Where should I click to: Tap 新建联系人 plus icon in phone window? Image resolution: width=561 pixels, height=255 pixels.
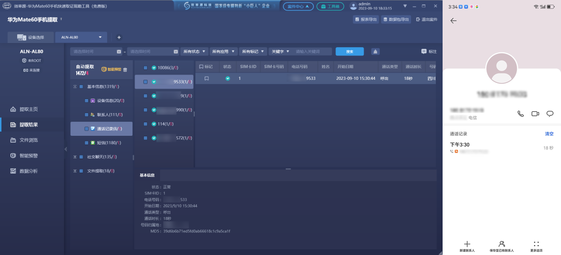(467, 244)
